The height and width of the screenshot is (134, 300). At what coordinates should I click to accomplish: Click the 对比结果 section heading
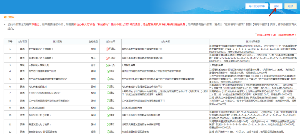(9, 17)
